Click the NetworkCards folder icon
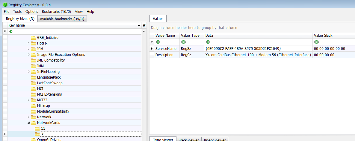Image resolution: width=355 pixels, height=141 pixels. click(x=33, y=122)
